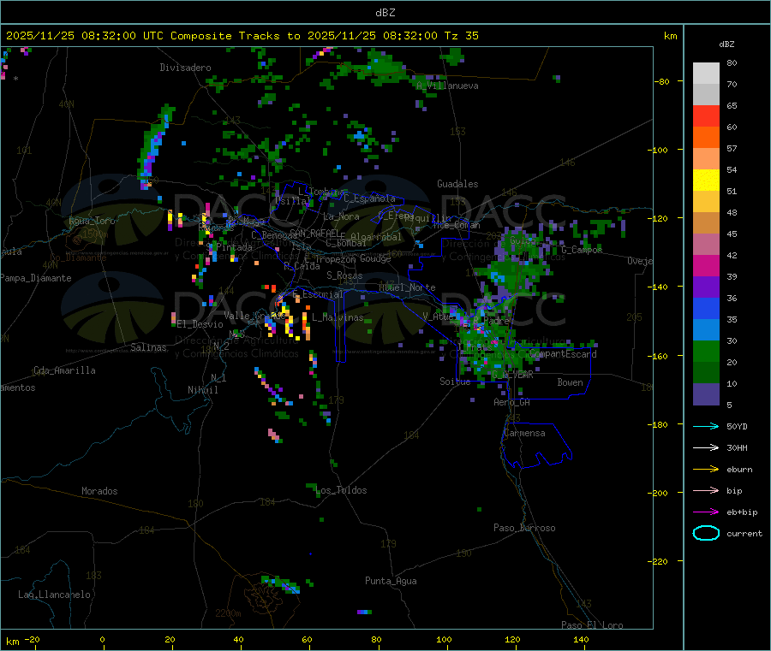Image resolution: width=771 pixels, height=651 pixels.
Task: Click the dBZ legend heading
Action: [726, 44]
